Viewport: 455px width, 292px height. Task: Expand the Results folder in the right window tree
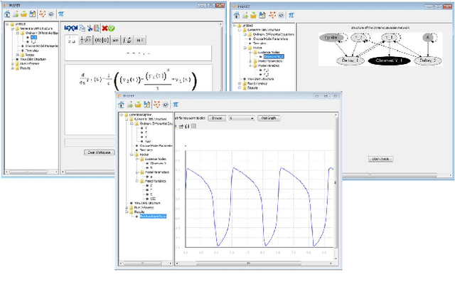tap(240, 88)
